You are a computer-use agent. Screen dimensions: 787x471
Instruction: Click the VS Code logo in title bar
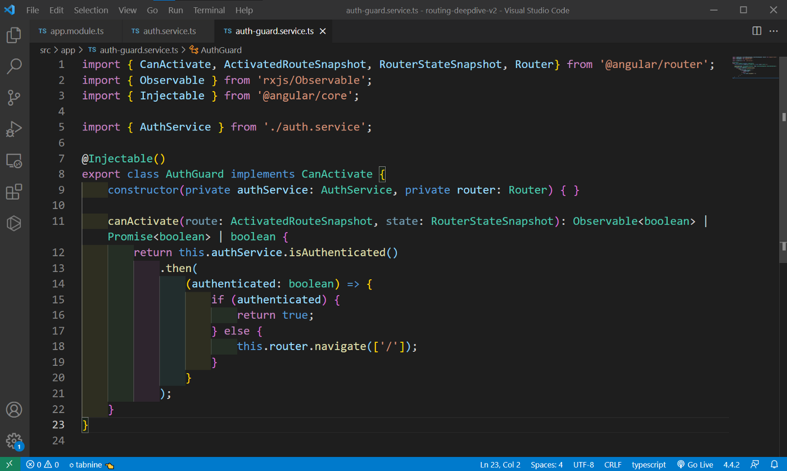tap(10, 10)
